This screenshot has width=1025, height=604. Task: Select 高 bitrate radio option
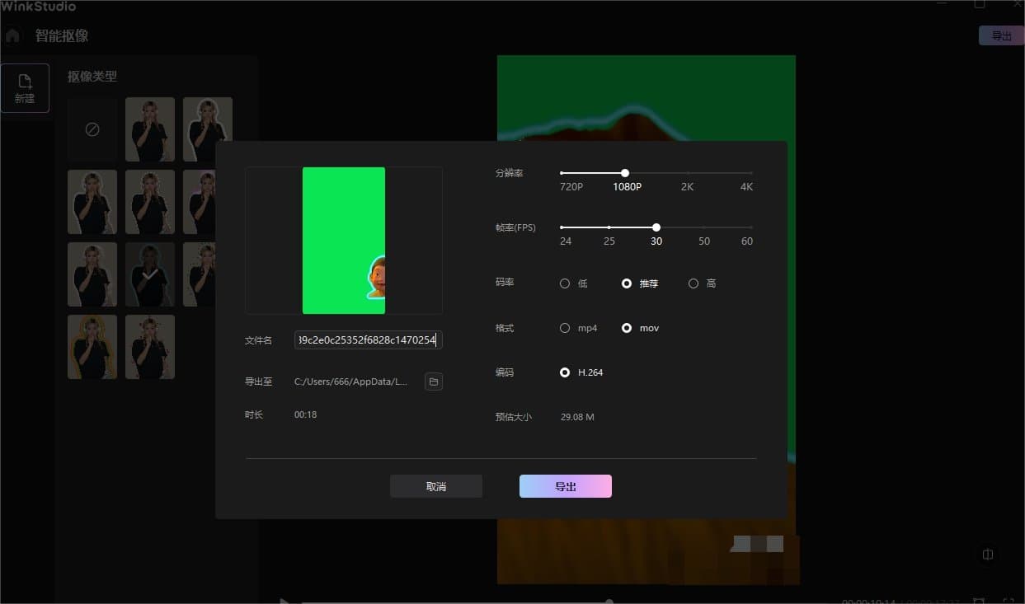click(694, 283)
